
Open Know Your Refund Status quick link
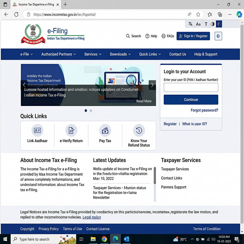(139, 135)
